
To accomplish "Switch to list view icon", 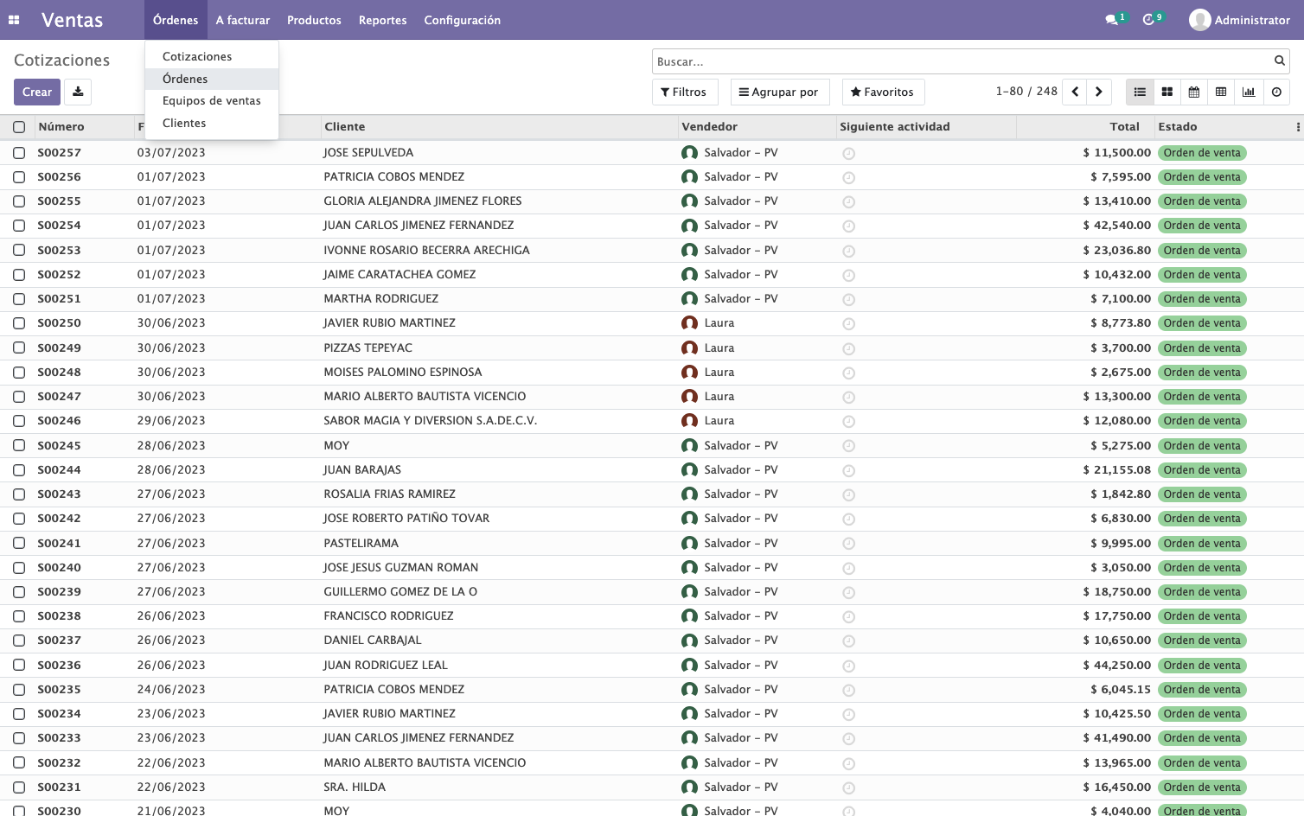I will pos(1140,92).
